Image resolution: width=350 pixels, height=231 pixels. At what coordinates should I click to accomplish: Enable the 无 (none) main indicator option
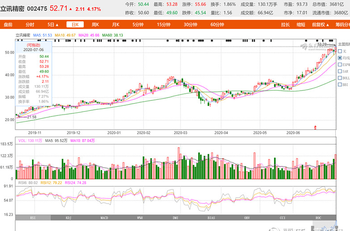click(340, 51)
